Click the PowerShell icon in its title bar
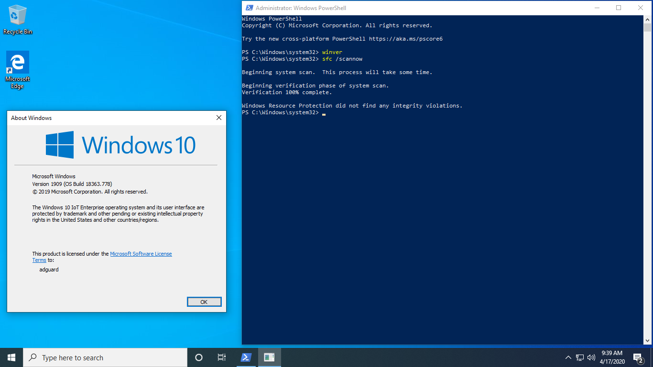The image size is (653, 367). [x=249, y=8]
